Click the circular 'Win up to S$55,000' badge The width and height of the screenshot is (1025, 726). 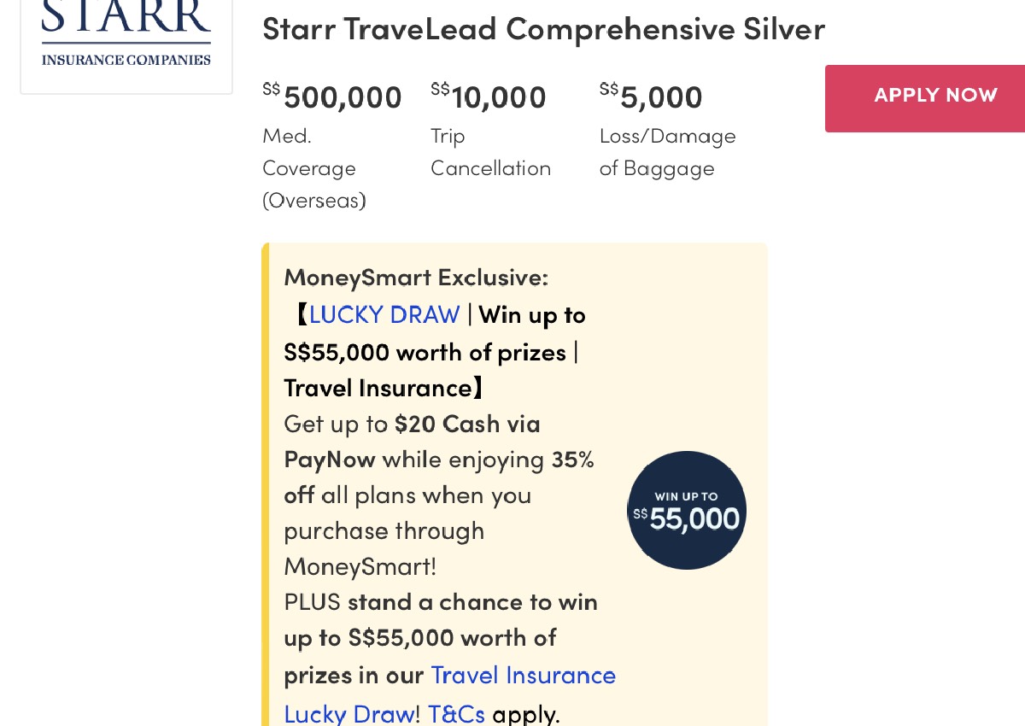click(x=687, y=510)
